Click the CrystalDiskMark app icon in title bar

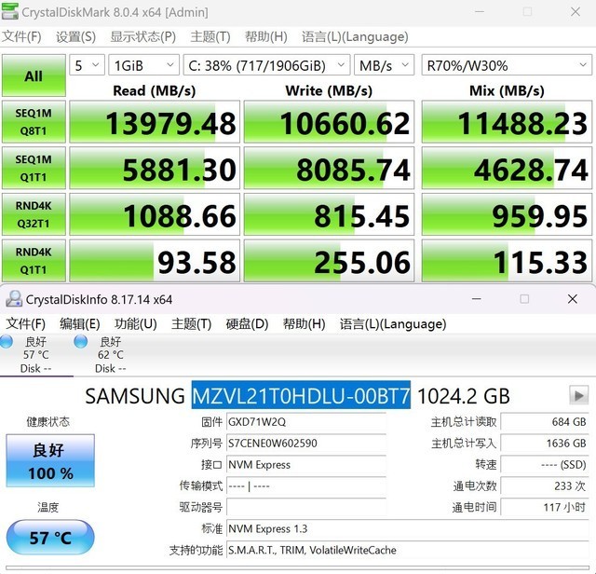point(9,11)
